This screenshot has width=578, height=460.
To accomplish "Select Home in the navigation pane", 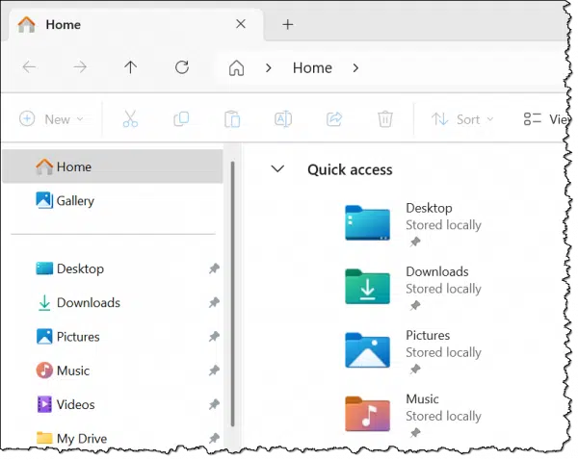I will point(113,166).
